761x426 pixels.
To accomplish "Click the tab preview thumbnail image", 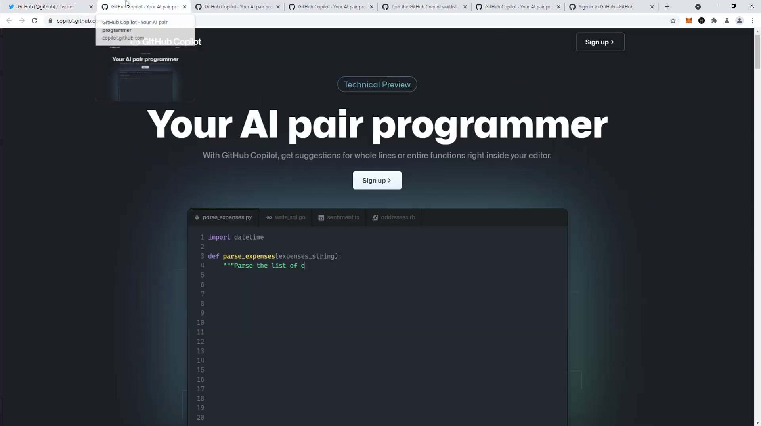I will click(x=145, y=73).
